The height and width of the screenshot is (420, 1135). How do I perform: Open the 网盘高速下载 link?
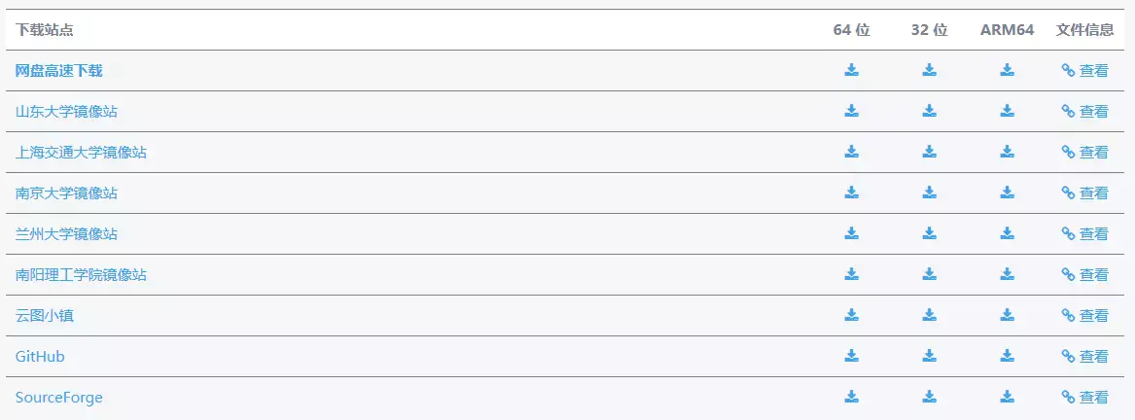point(58,71)
